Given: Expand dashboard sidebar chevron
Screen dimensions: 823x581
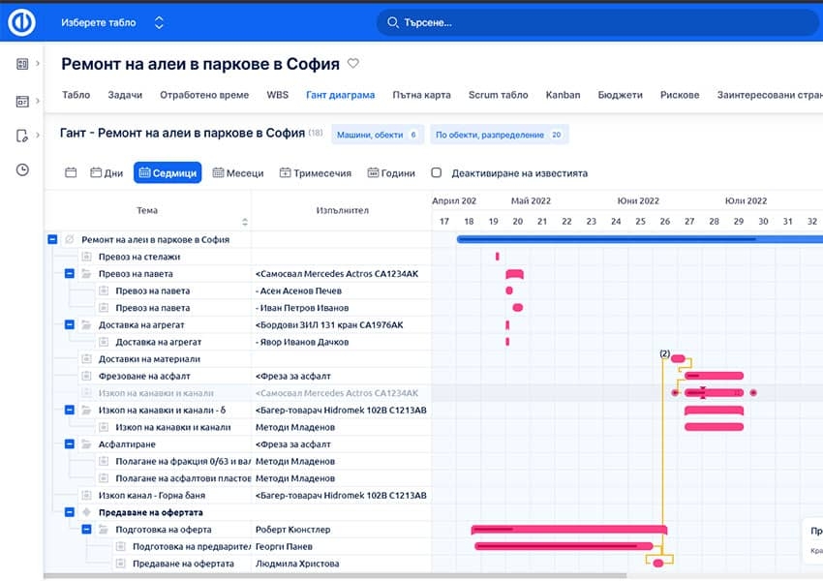Looking at the screenshot, I should point(38,64).
